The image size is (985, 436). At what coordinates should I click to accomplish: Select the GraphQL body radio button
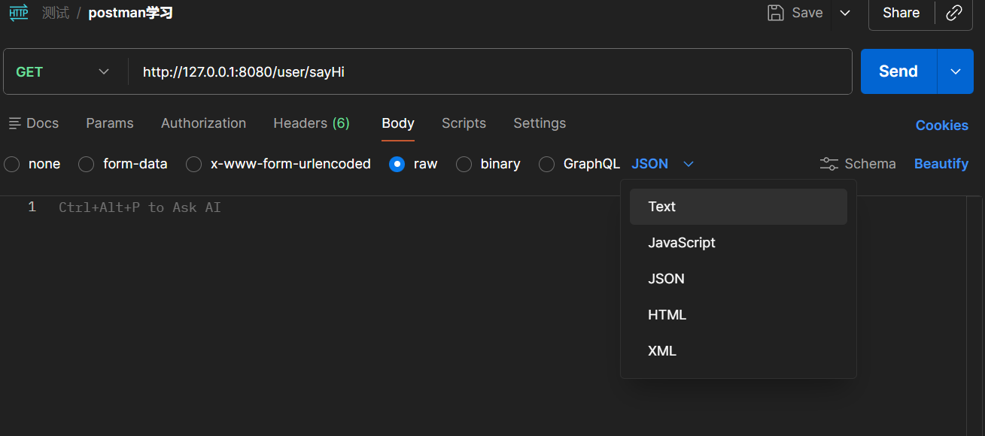(547, 164)
